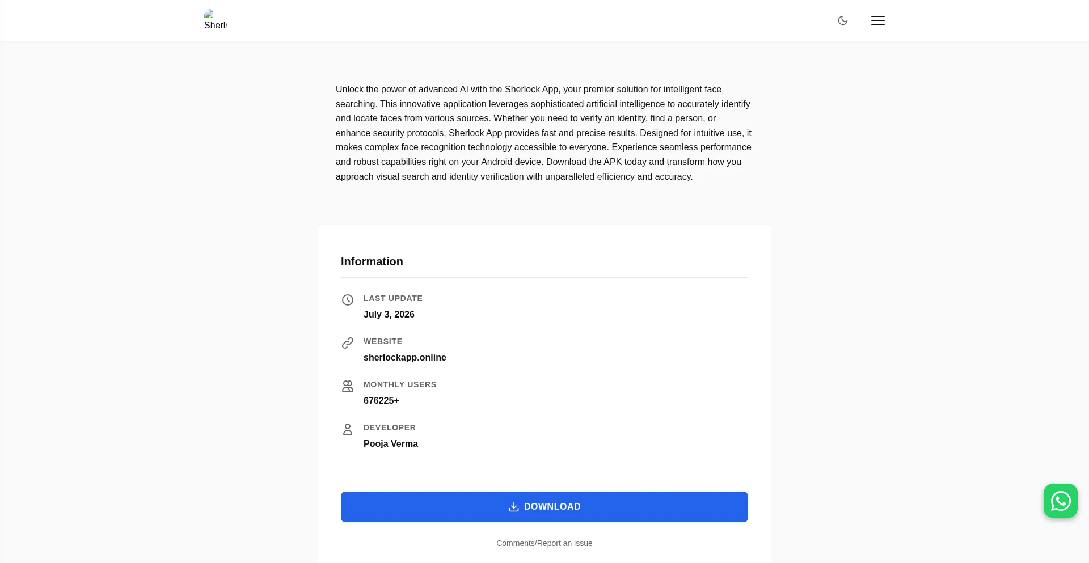Click the clock icon beside Last Update
1089x563 pixels.
348,300
